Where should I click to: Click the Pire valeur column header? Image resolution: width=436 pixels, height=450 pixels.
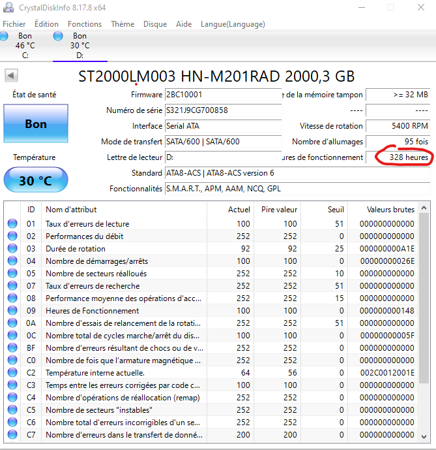click(x=277, y=210)
